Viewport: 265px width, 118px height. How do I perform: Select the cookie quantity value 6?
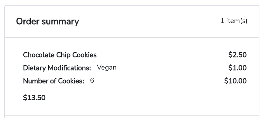pyautogui.click(x=92, y=80)
